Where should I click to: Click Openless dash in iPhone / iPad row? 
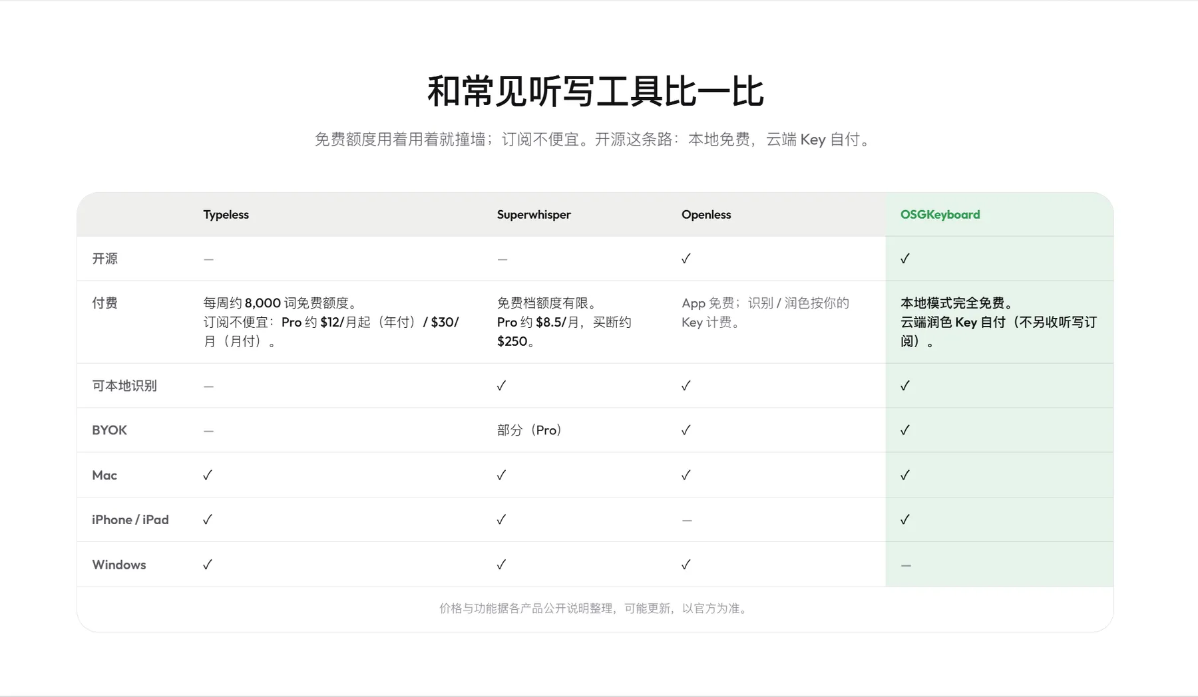(x=687, y=520)
